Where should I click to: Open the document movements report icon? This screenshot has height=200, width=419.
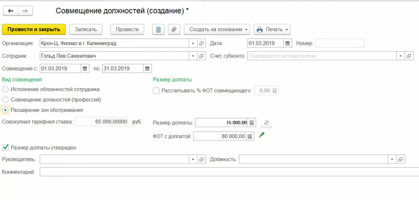click(158, 29)
